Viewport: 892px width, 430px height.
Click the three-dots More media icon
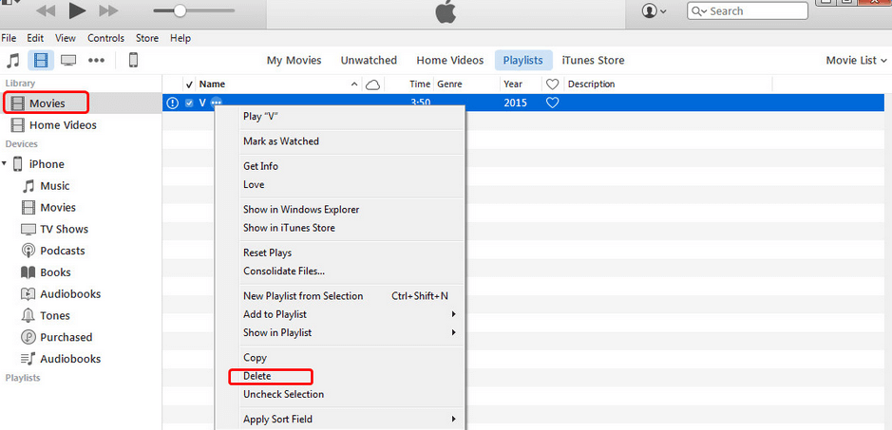coord(96,60)
